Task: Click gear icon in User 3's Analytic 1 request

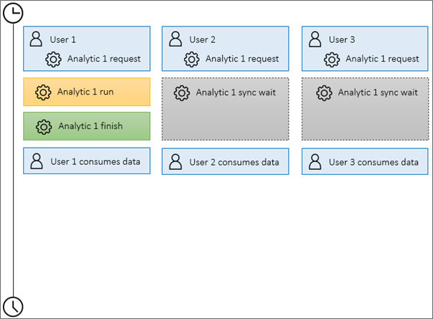Action: [332, 59]
